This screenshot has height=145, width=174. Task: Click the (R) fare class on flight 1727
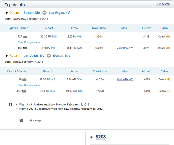[x=168, y=37]
